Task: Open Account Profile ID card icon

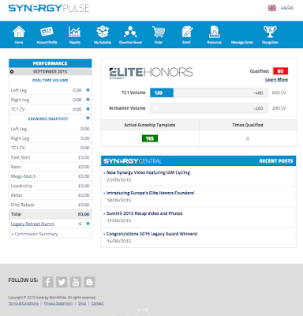Action: pos(47,32)
